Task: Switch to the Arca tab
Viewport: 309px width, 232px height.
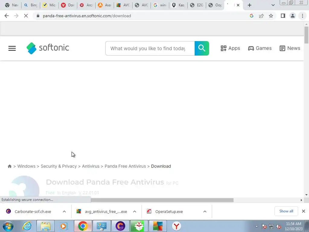Action: pos(86,5)
